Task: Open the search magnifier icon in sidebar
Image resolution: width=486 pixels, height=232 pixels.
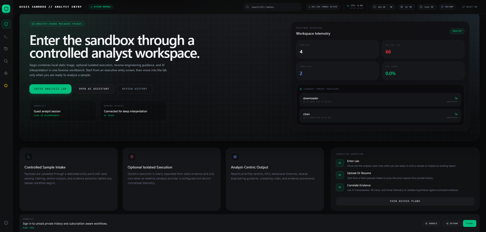Action: tap(6, 61)
